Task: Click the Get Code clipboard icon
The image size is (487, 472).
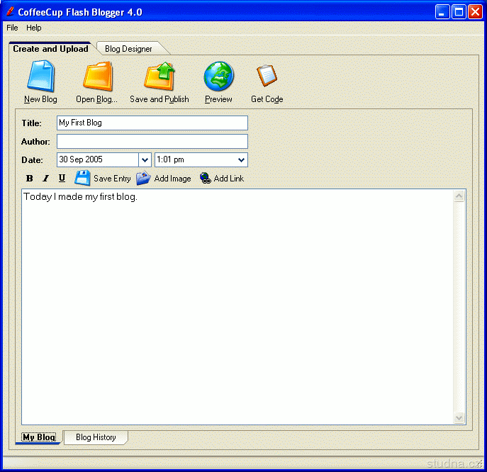Action: point(267,75)
